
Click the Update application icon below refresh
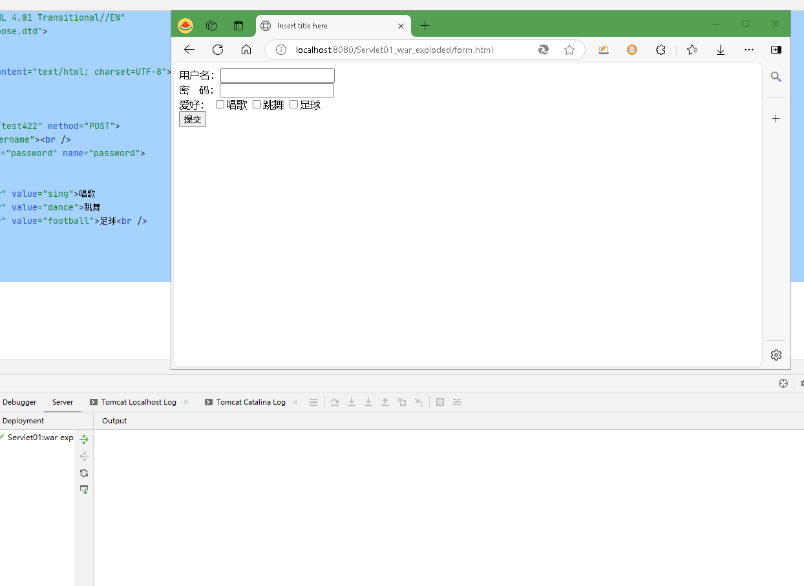[x=84, y=490]
